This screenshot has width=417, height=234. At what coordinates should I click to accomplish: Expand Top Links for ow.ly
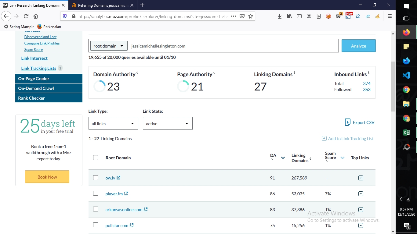[361, 178]
